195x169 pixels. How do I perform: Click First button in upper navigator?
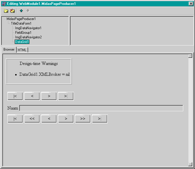(x=15, y=96)
